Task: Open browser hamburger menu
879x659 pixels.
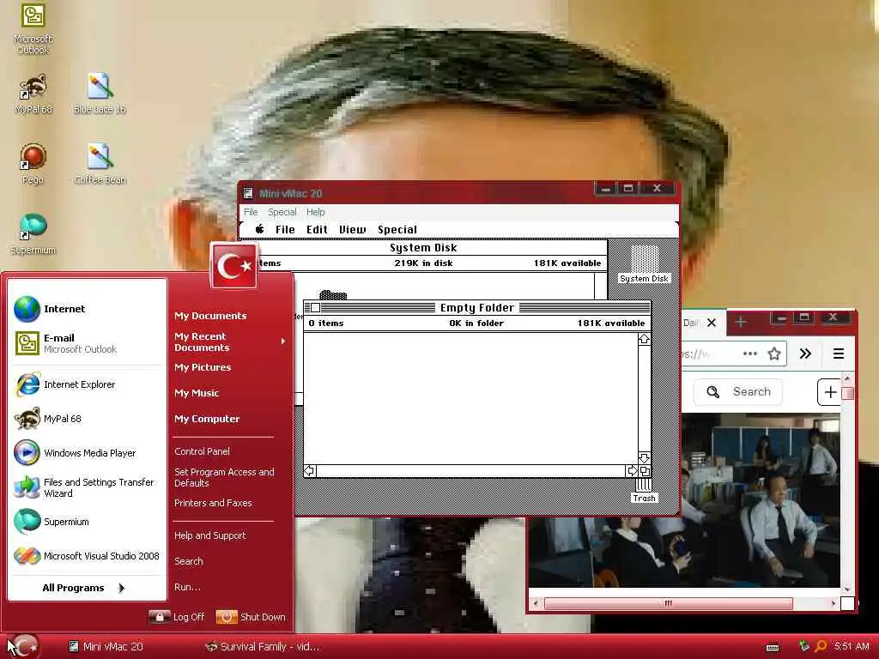Action: point(839,354)
